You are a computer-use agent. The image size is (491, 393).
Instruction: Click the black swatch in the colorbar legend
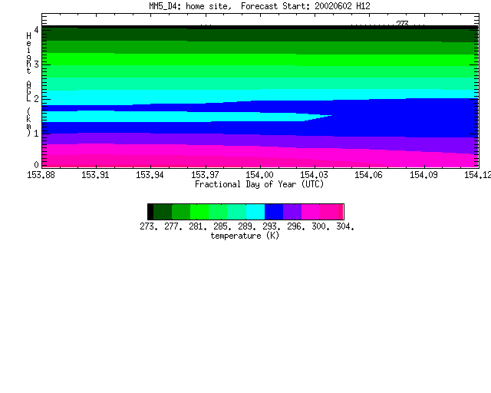tap(150, 212)
